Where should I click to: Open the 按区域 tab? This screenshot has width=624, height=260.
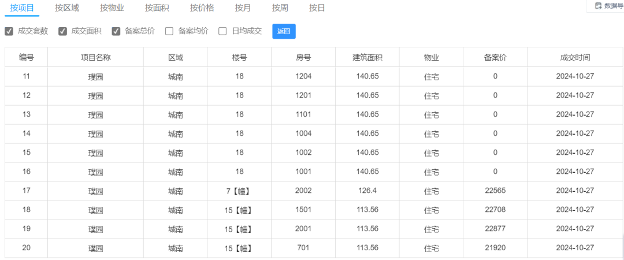[x=66, y=8]
